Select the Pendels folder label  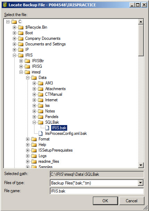[x=52, y=117]
